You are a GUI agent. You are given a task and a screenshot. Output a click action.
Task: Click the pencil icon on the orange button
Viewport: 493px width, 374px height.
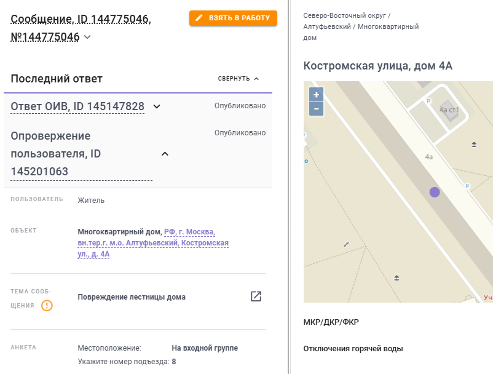[x=199, y=18]
